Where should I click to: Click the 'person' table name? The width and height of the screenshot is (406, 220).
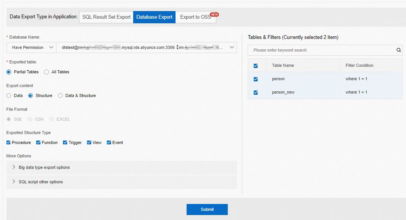[x=278, y=79]
